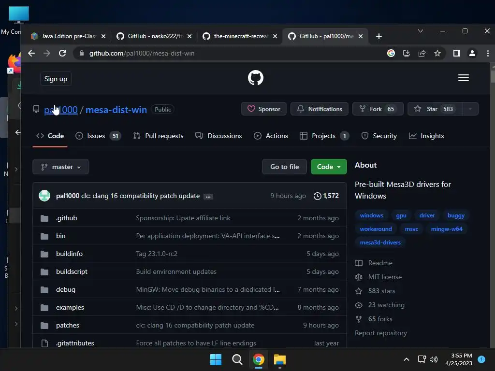
Task: Click the share page icon in address bar
Action: 422,53
